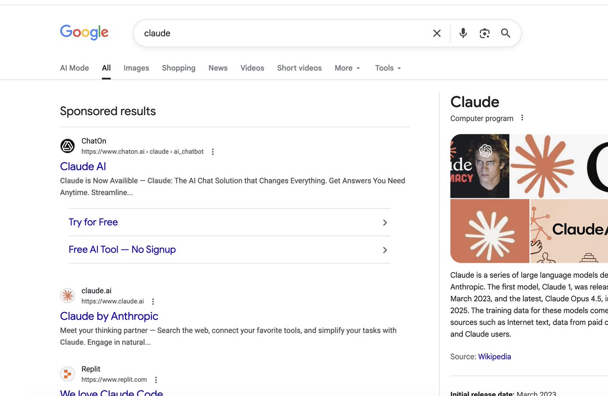The height and width of the screenshot is (396, 608).
Task: Open the News results tab
Action: pyautogui.click(x=218, y=68)
